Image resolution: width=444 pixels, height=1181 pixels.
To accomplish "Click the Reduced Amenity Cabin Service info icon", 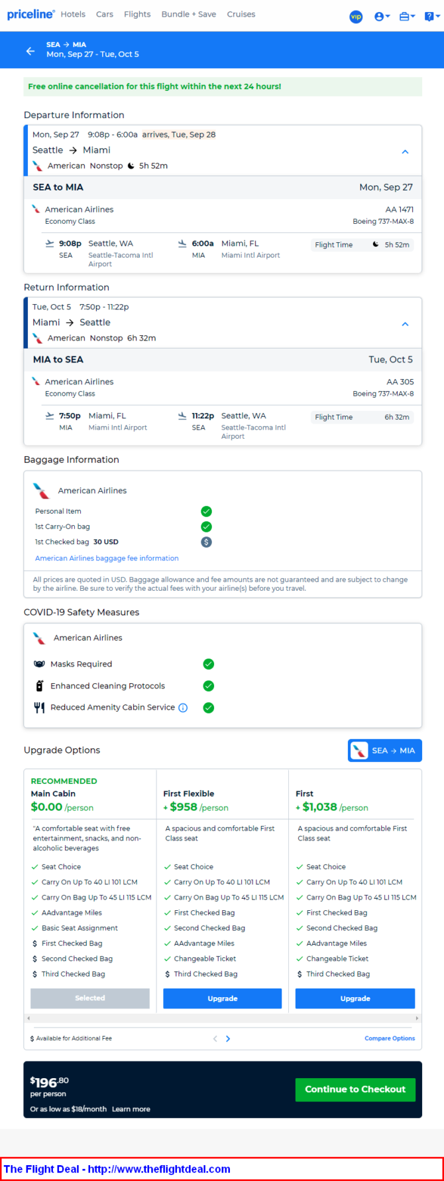I will tap(183, 708).
